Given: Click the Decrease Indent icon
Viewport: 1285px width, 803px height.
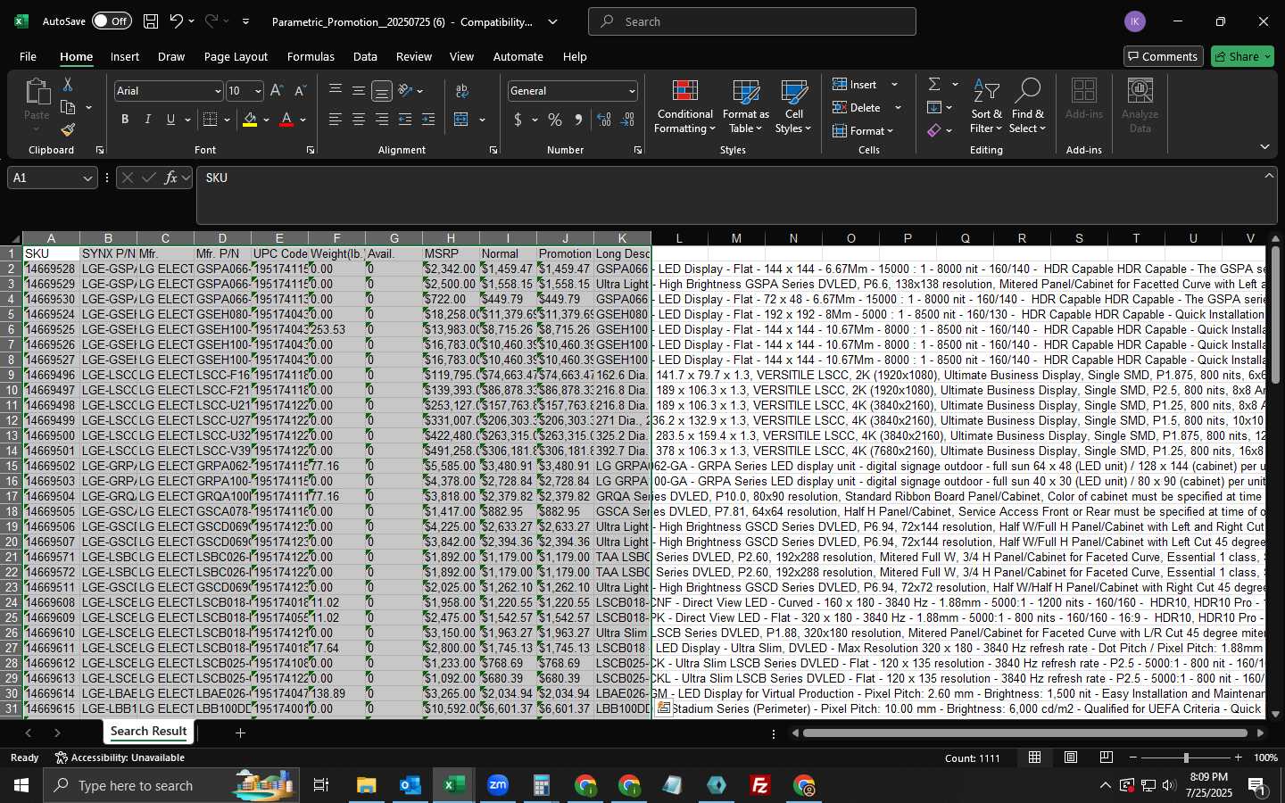Looking at the screenshot, I should [x=405, y=120].
